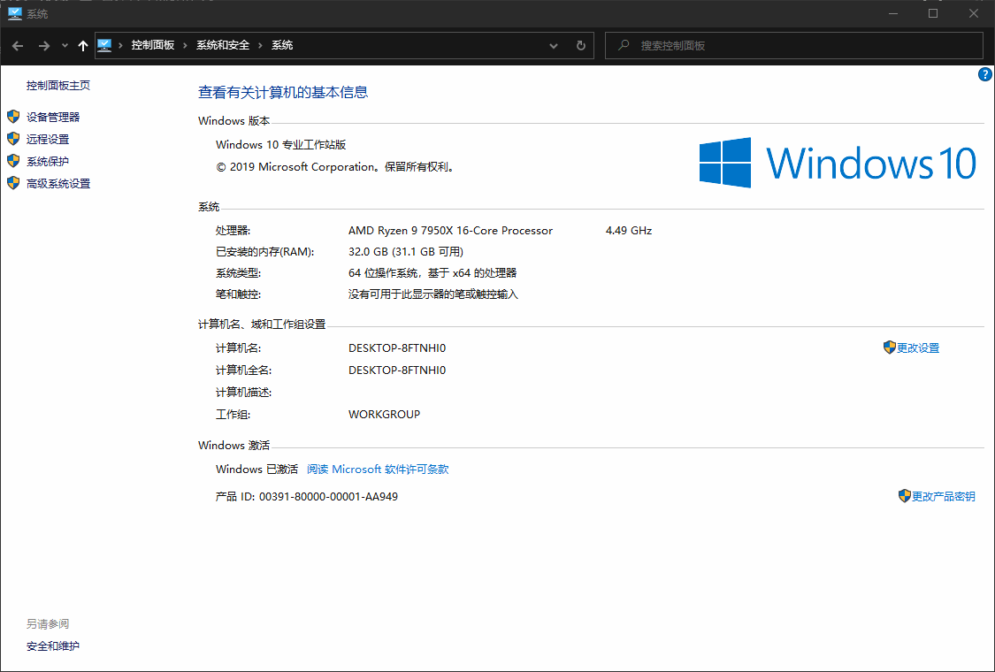Open 远程设置 link

48,139
